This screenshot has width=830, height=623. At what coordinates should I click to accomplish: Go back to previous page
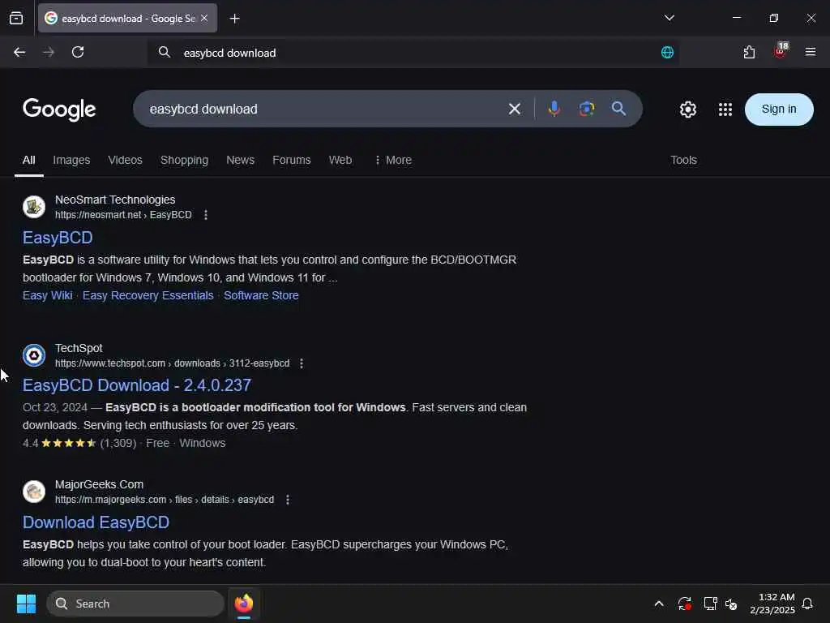click(19, 52)
